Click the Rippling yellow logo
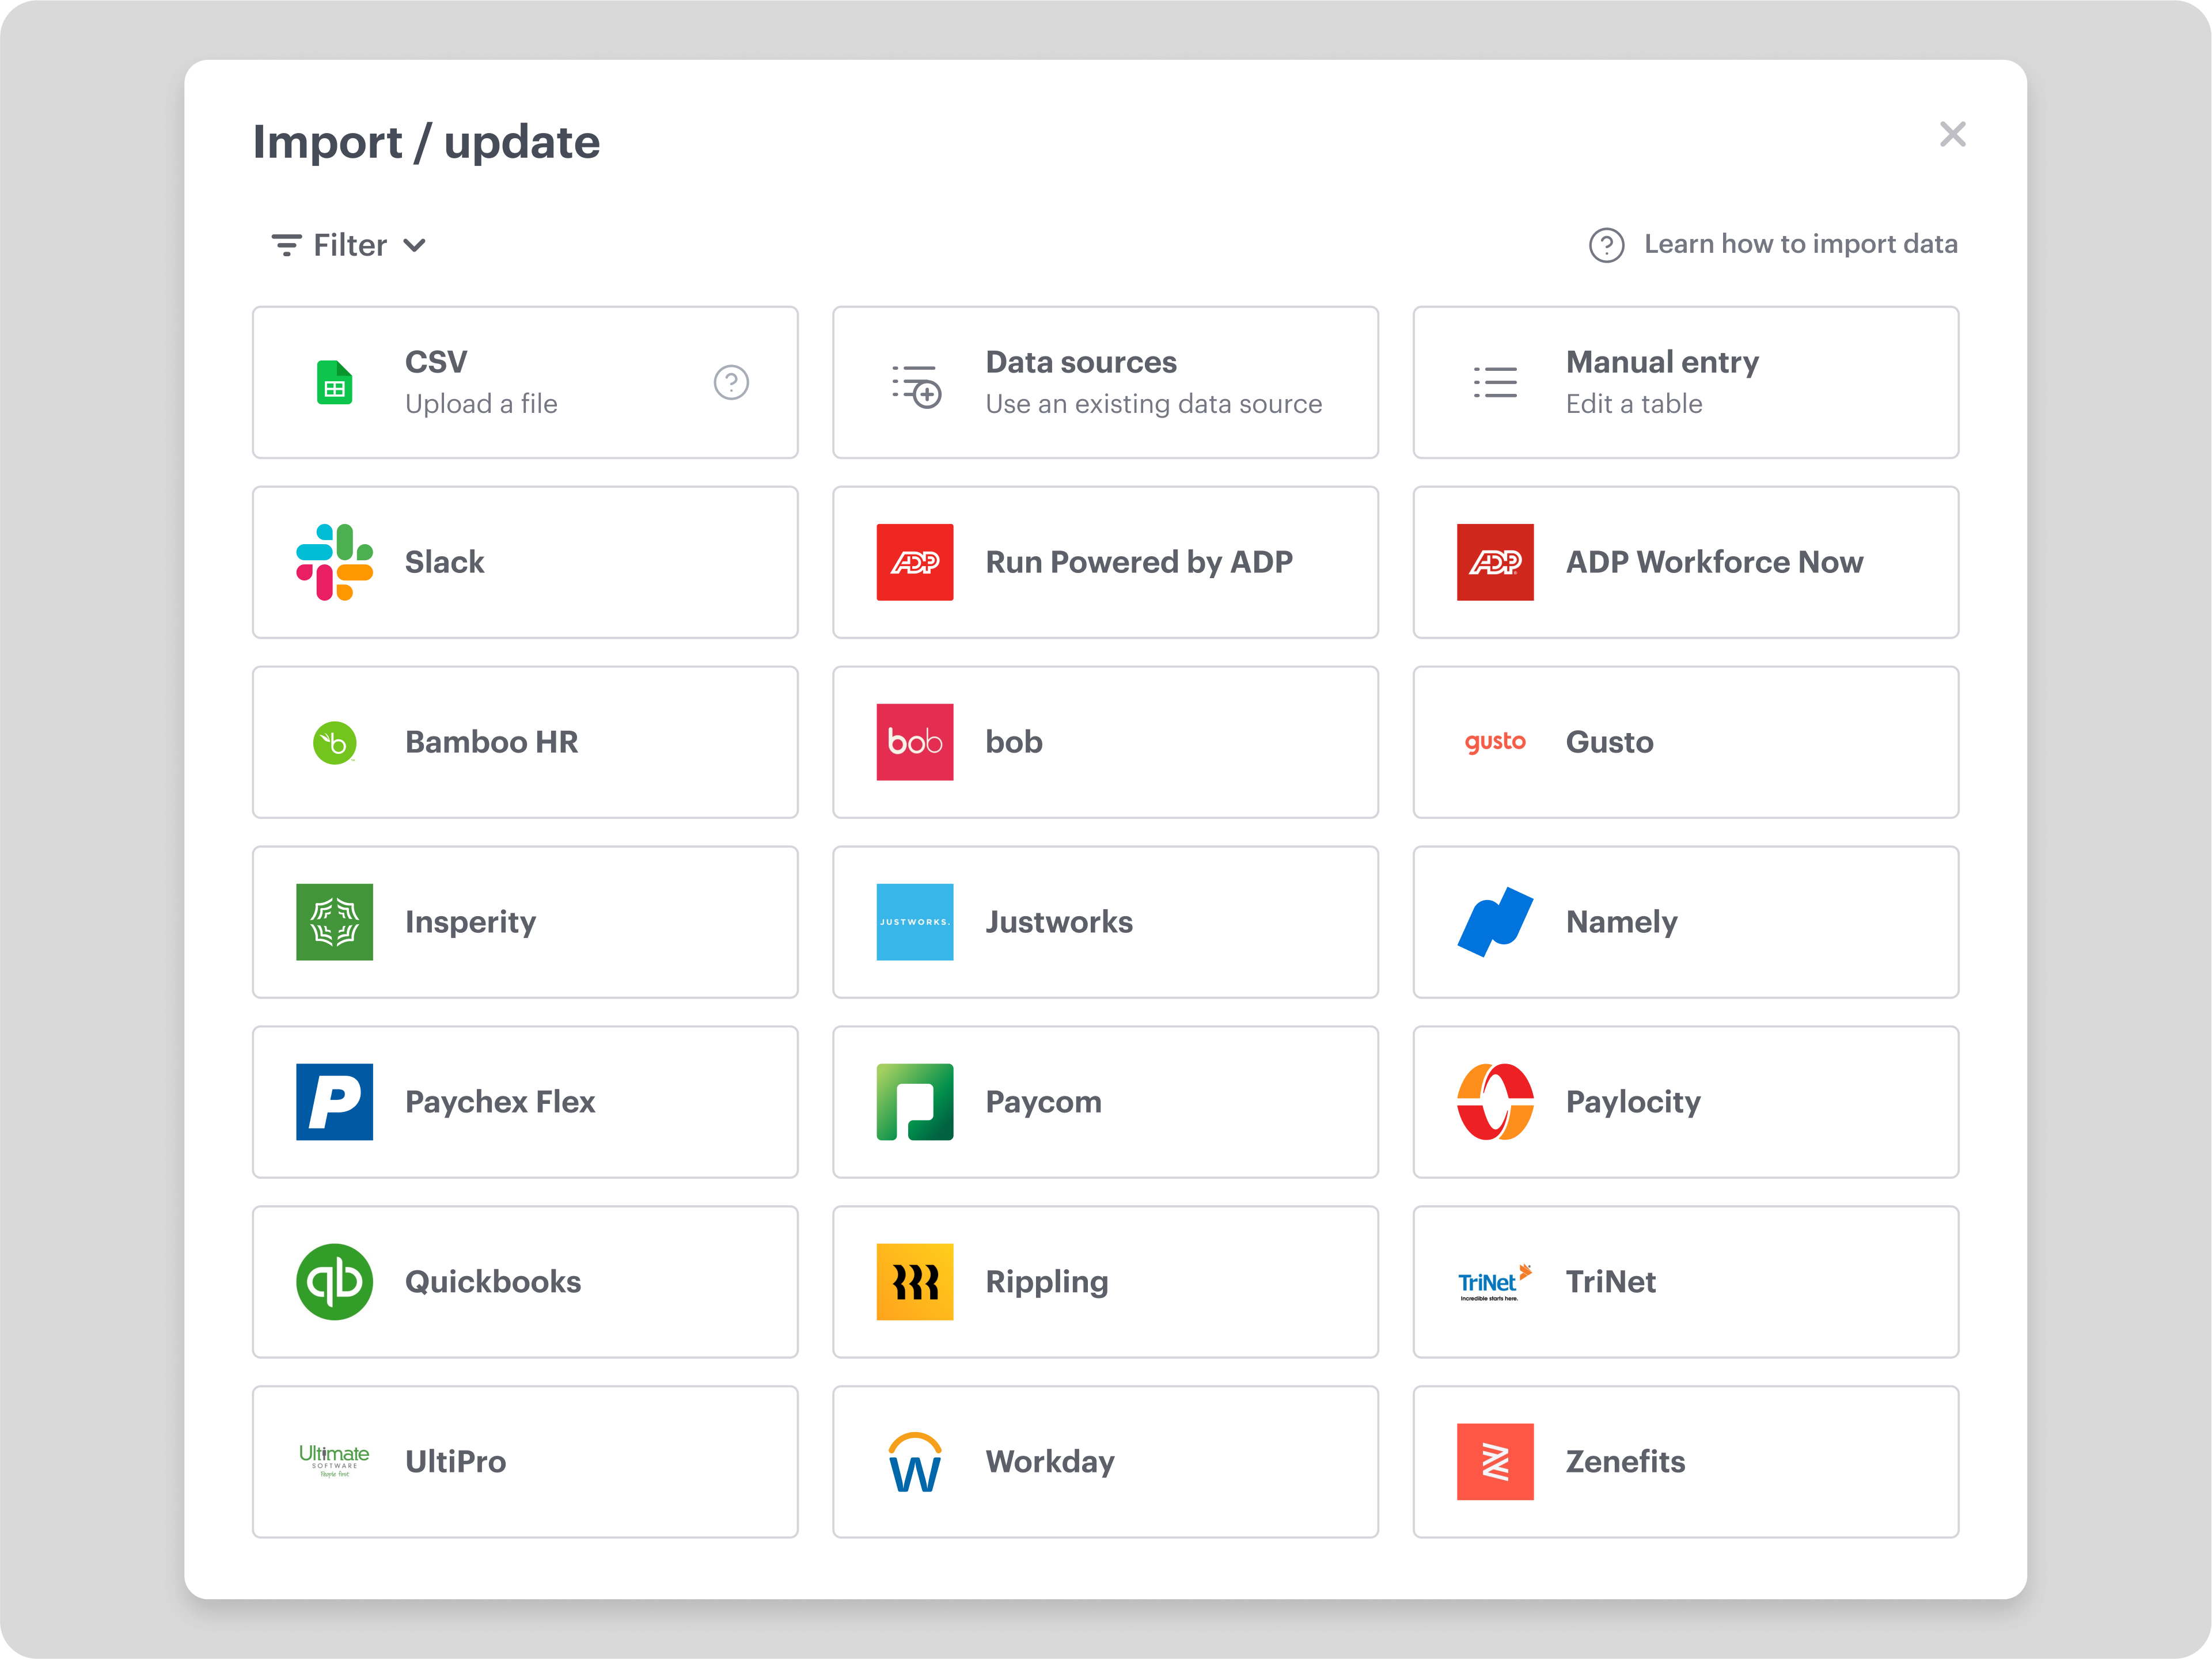 [915, 1282]
